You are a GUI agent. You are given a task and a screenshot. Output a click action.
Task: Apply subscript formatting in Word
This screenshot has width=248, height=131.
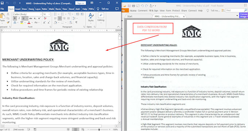click(35, 18)
